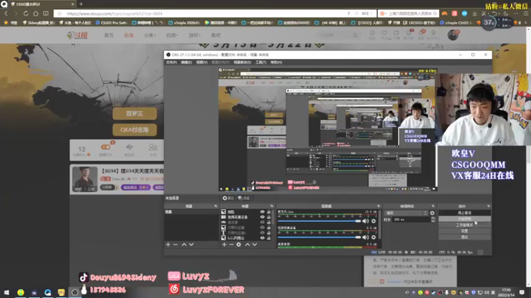
Task: Click the 百岁三 button on the Douyu page
Action: click(135, 113)
